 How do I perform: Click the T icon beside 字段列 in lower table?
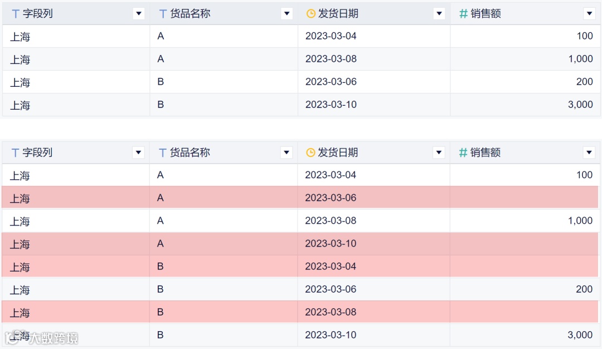pyautogui.click(x=16, y=153)
